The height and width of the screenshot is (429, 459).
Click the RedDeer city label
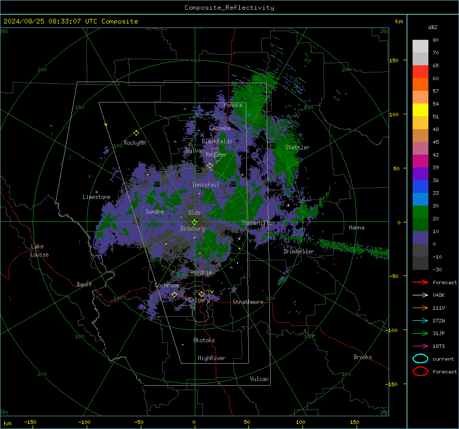pos(216,155)
